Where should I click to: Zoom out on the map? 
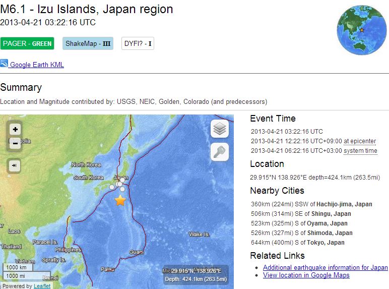point(15,144)
